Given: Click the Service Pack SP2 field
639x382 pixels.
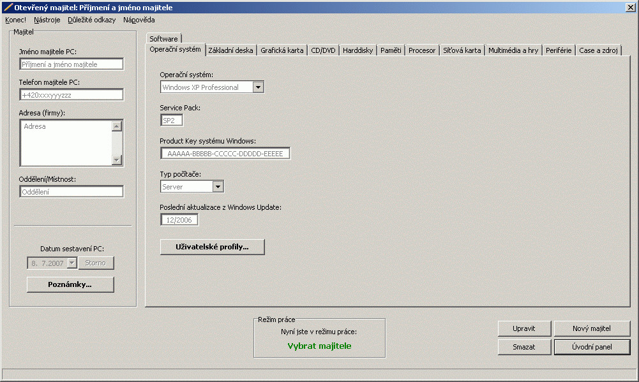Looking at the screenshot, I should pyautogui.click(x=171, y=120).
